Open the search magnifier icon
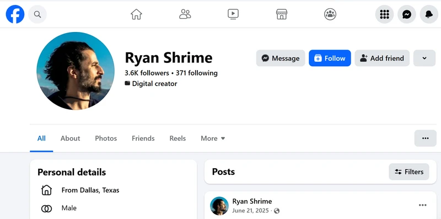 (x=37, y=14)
